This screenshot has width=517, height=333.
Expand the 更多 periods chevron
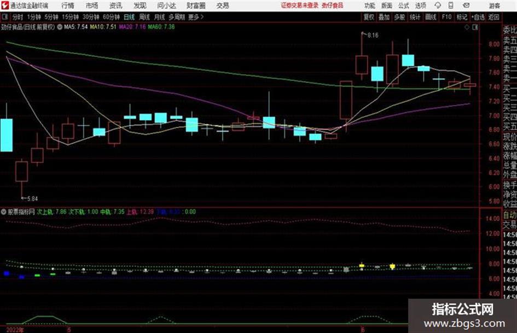point(196,17)
